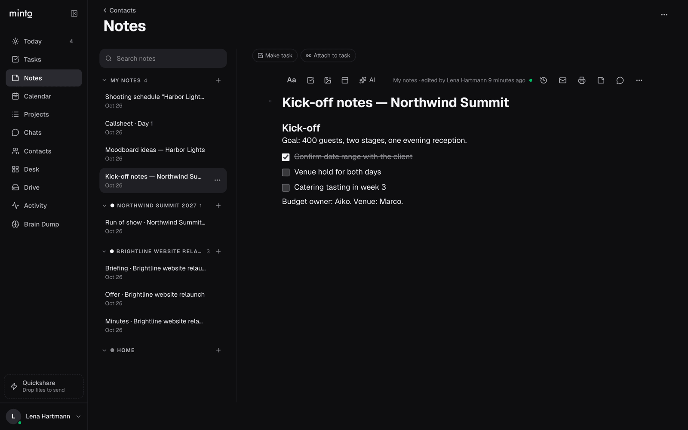688x430 pixels.
Task: Add note to Brightline Website group
Action: pos(218,251)
